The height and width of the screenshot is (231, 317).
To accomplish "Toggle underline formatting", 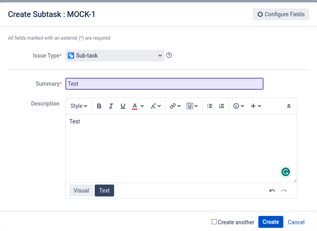I will click(x=123, y=106).
